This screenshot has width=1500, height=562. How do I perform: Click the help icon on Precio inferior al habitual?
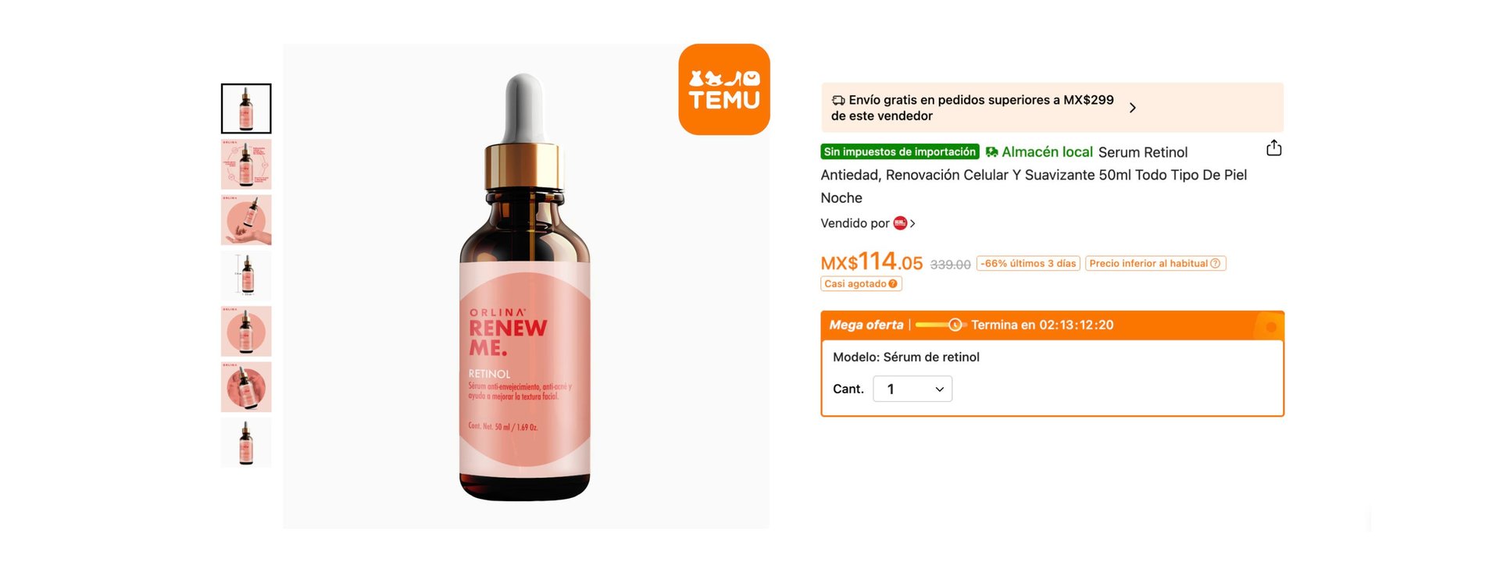[x=1216, y=264]
